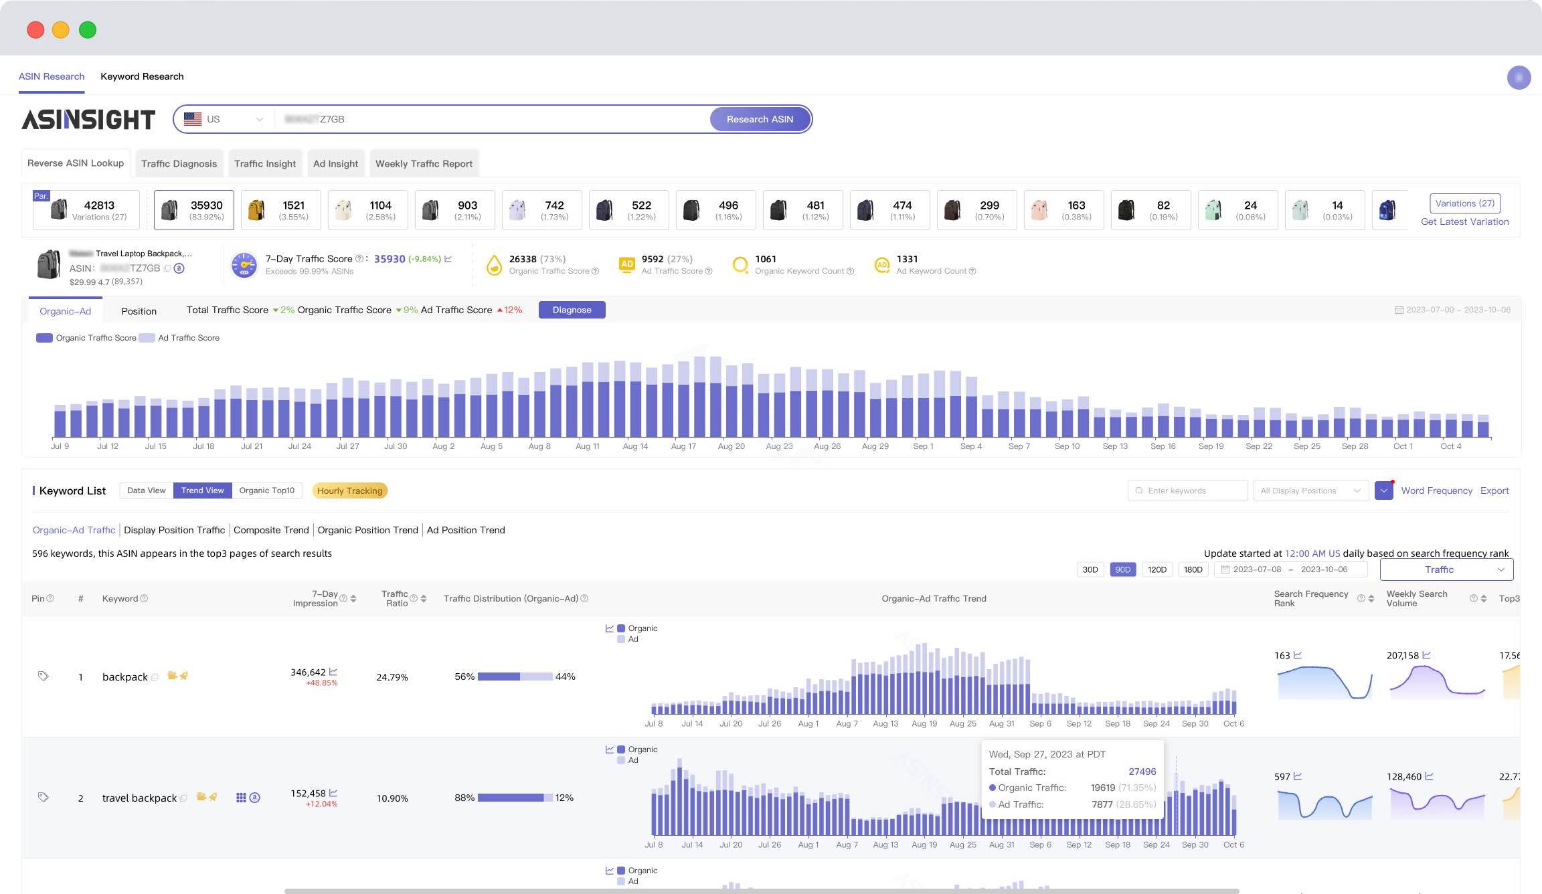
Task: Switch keyword list to Data View
Action: [146, 490]
